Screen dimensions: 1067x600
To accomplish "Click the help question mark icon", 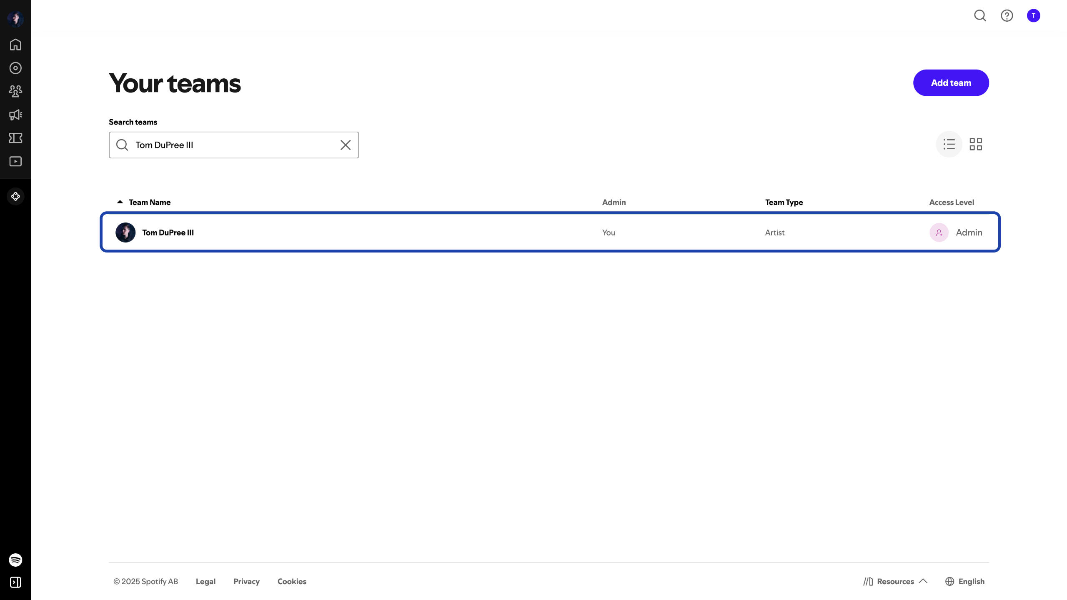I will tap(1007, 16).
